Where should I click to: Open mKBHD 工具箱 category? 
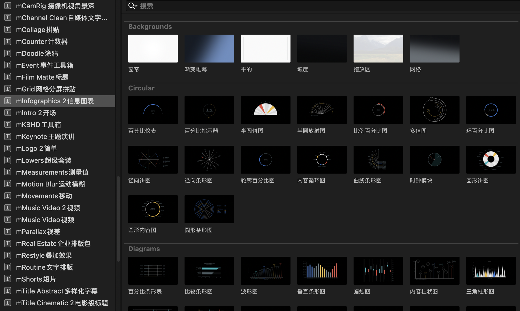point(58,125)
